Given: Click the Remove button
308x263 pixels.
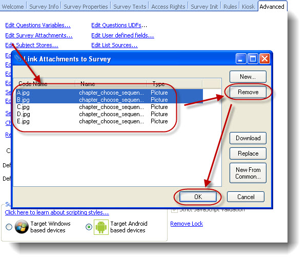Looking at the screenshot, I should [x=248, y=92].
